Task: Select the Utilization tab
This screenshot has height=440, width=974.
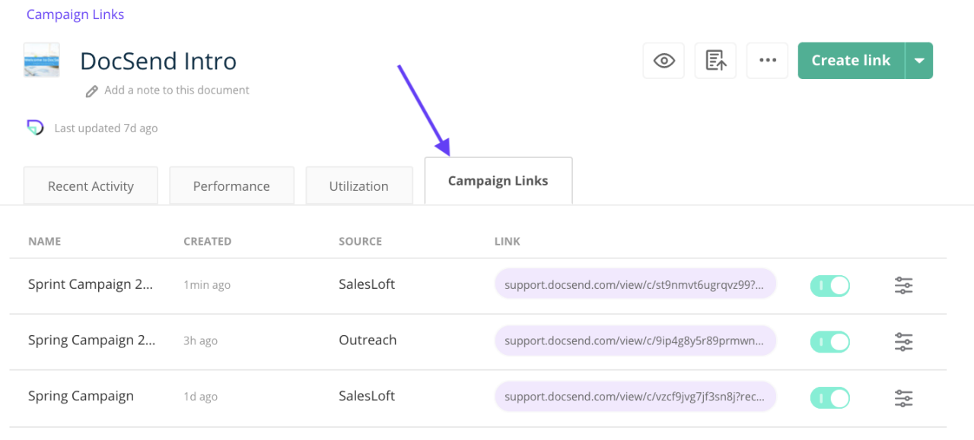Action: (x=358, y=186)
